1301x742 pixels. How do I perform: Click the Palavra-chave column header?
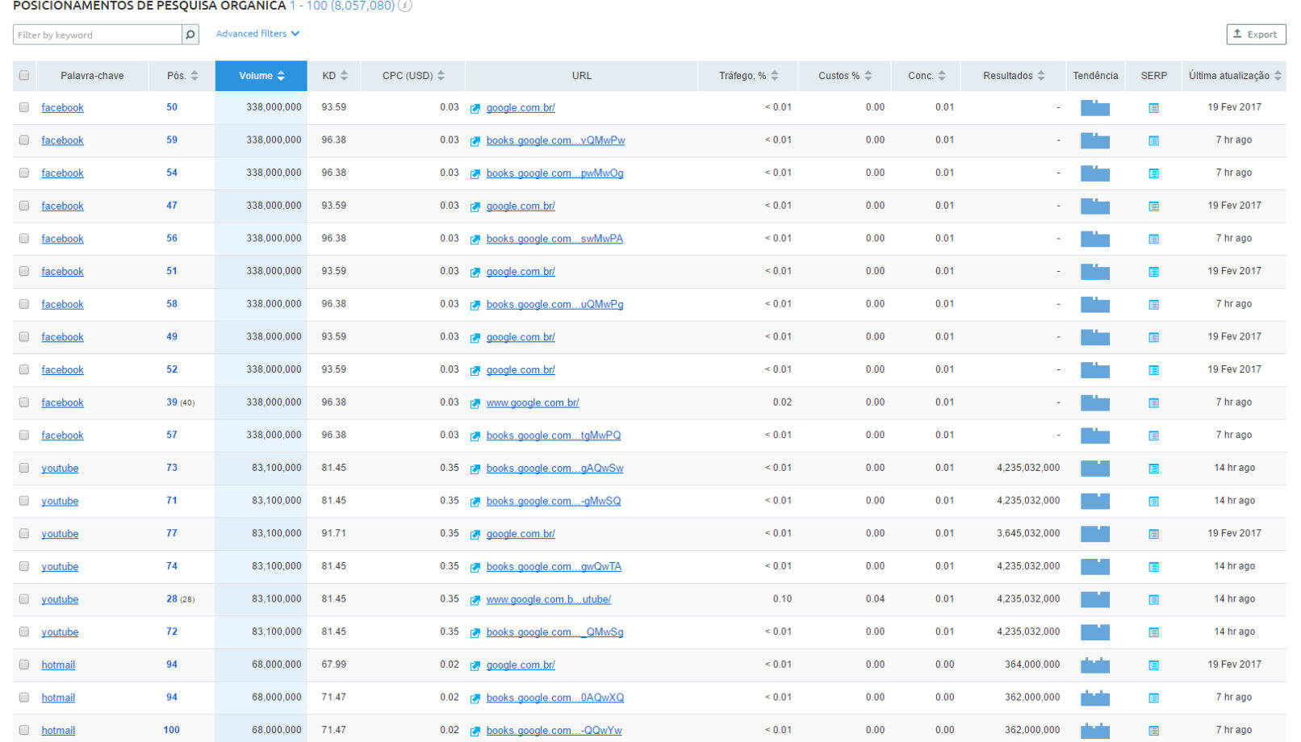pos(92,76)
